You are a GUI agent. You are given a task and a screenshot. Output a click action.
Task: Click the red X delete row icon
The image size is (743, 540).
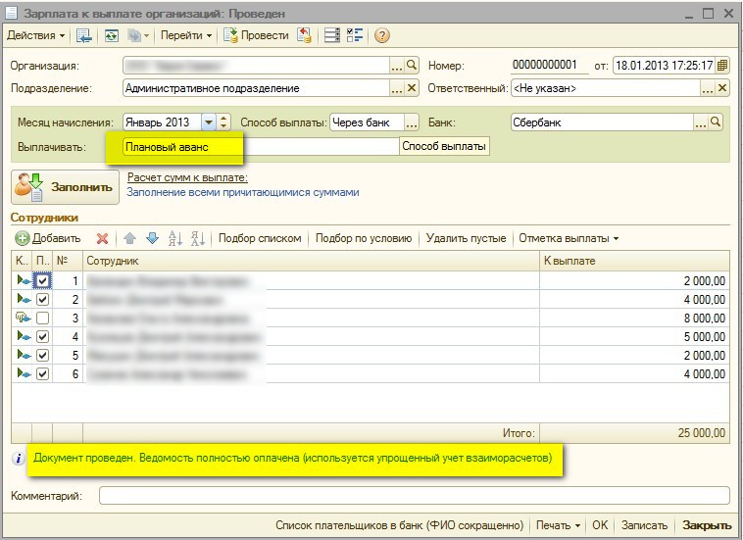click(102, 238)
